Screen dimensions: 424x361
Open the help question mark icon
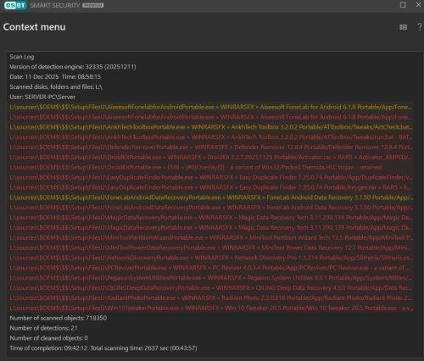coord(420,27)
